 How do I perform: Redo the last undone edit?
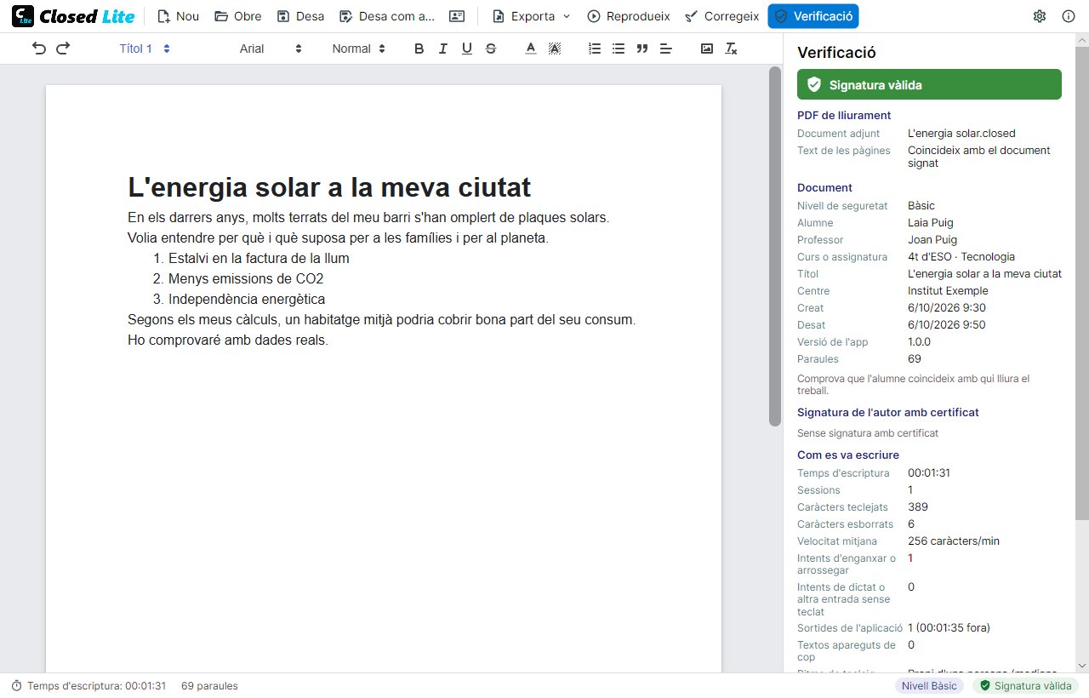coord(63,49)
